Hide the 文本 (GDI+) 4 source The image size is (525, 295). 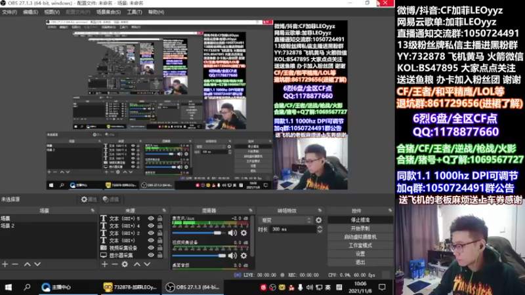coord(151,226)
